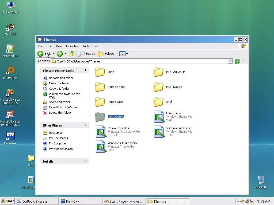The image size is (274, 205).
Task: Click the highlighted vista reverie name label
Action: (116, 117)
